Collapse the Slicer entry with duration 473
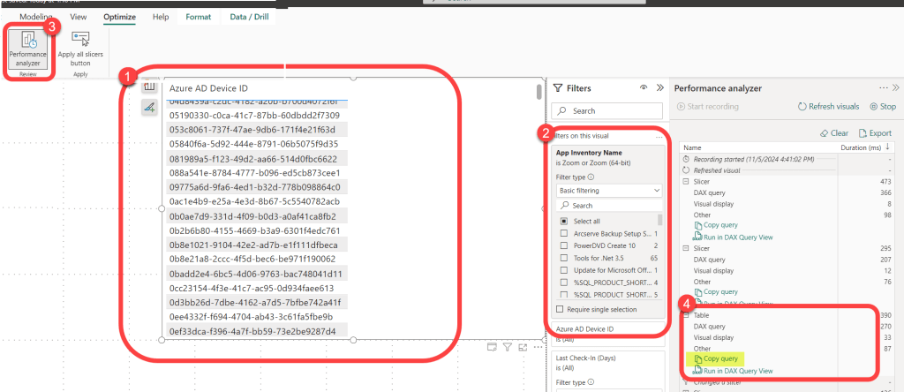 pos(686,182)
